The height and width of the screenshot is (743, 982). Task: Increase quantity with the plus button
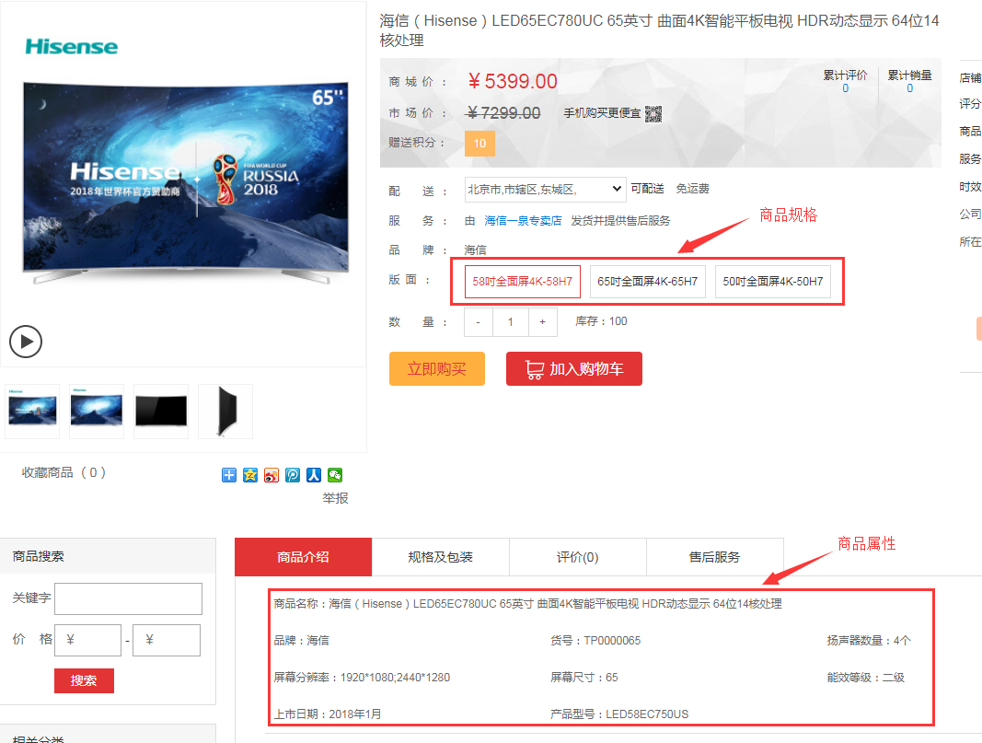(x=542, y=322)
